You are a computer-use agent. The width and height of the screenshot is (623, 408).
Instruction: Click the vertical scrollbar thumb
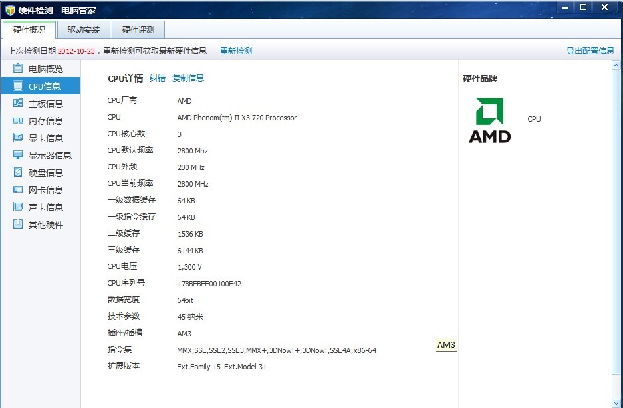coord(616,221)
